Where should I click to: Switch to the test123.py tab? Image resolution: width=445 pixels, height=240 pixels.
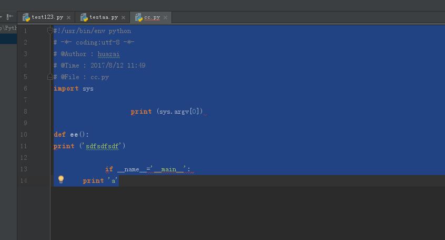click(x=47, y=17)
